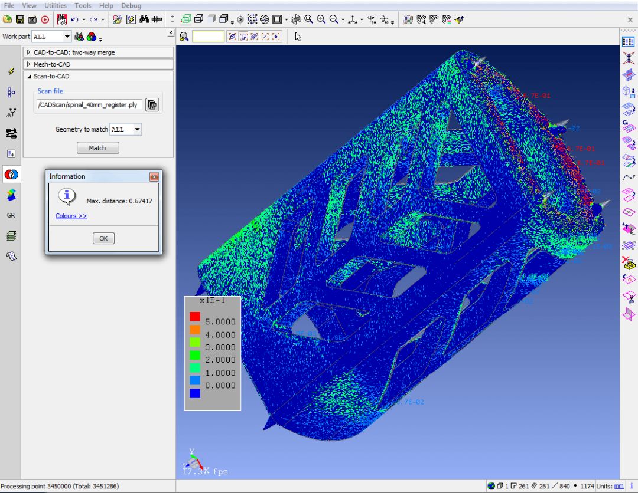Toggle the face selection filter
The height and width of the screenshot is (493, 638).
click(244, 37)
